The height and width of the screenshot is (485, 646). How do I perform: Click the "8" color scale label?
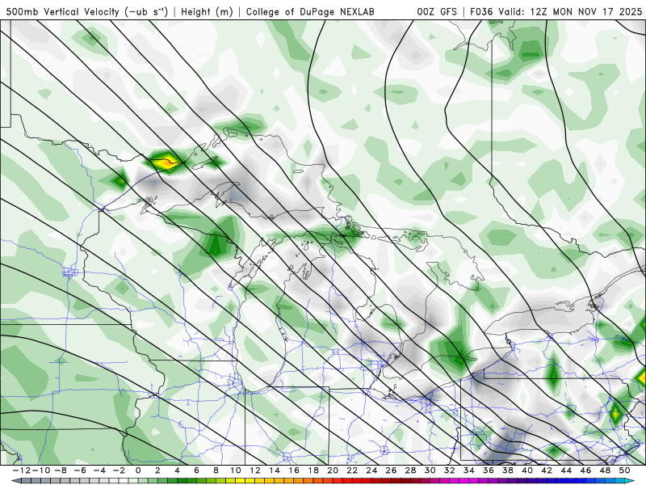coord(216,470)
